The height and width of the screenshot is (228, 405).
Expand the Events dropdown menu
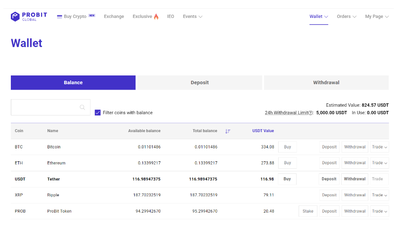[192, 17]
